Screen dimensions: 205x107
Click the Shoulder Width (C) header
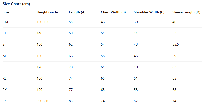coord(149,12)
